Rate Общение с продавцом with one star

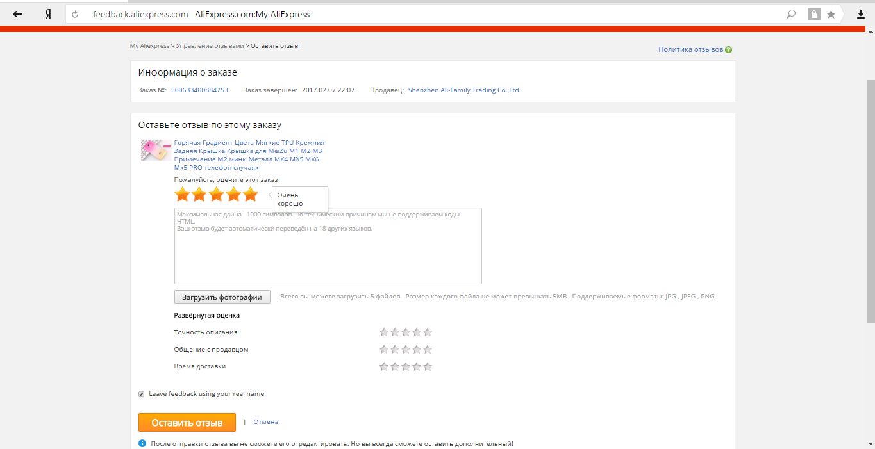(384, 349)
